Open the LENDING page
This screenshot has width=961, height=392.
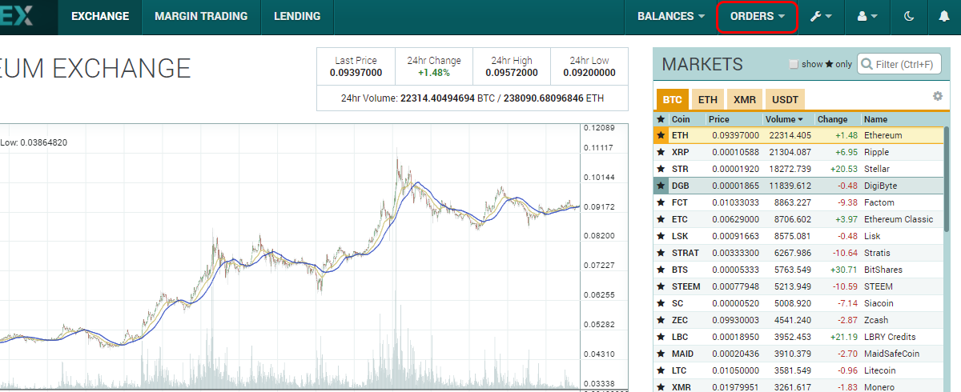297,16
